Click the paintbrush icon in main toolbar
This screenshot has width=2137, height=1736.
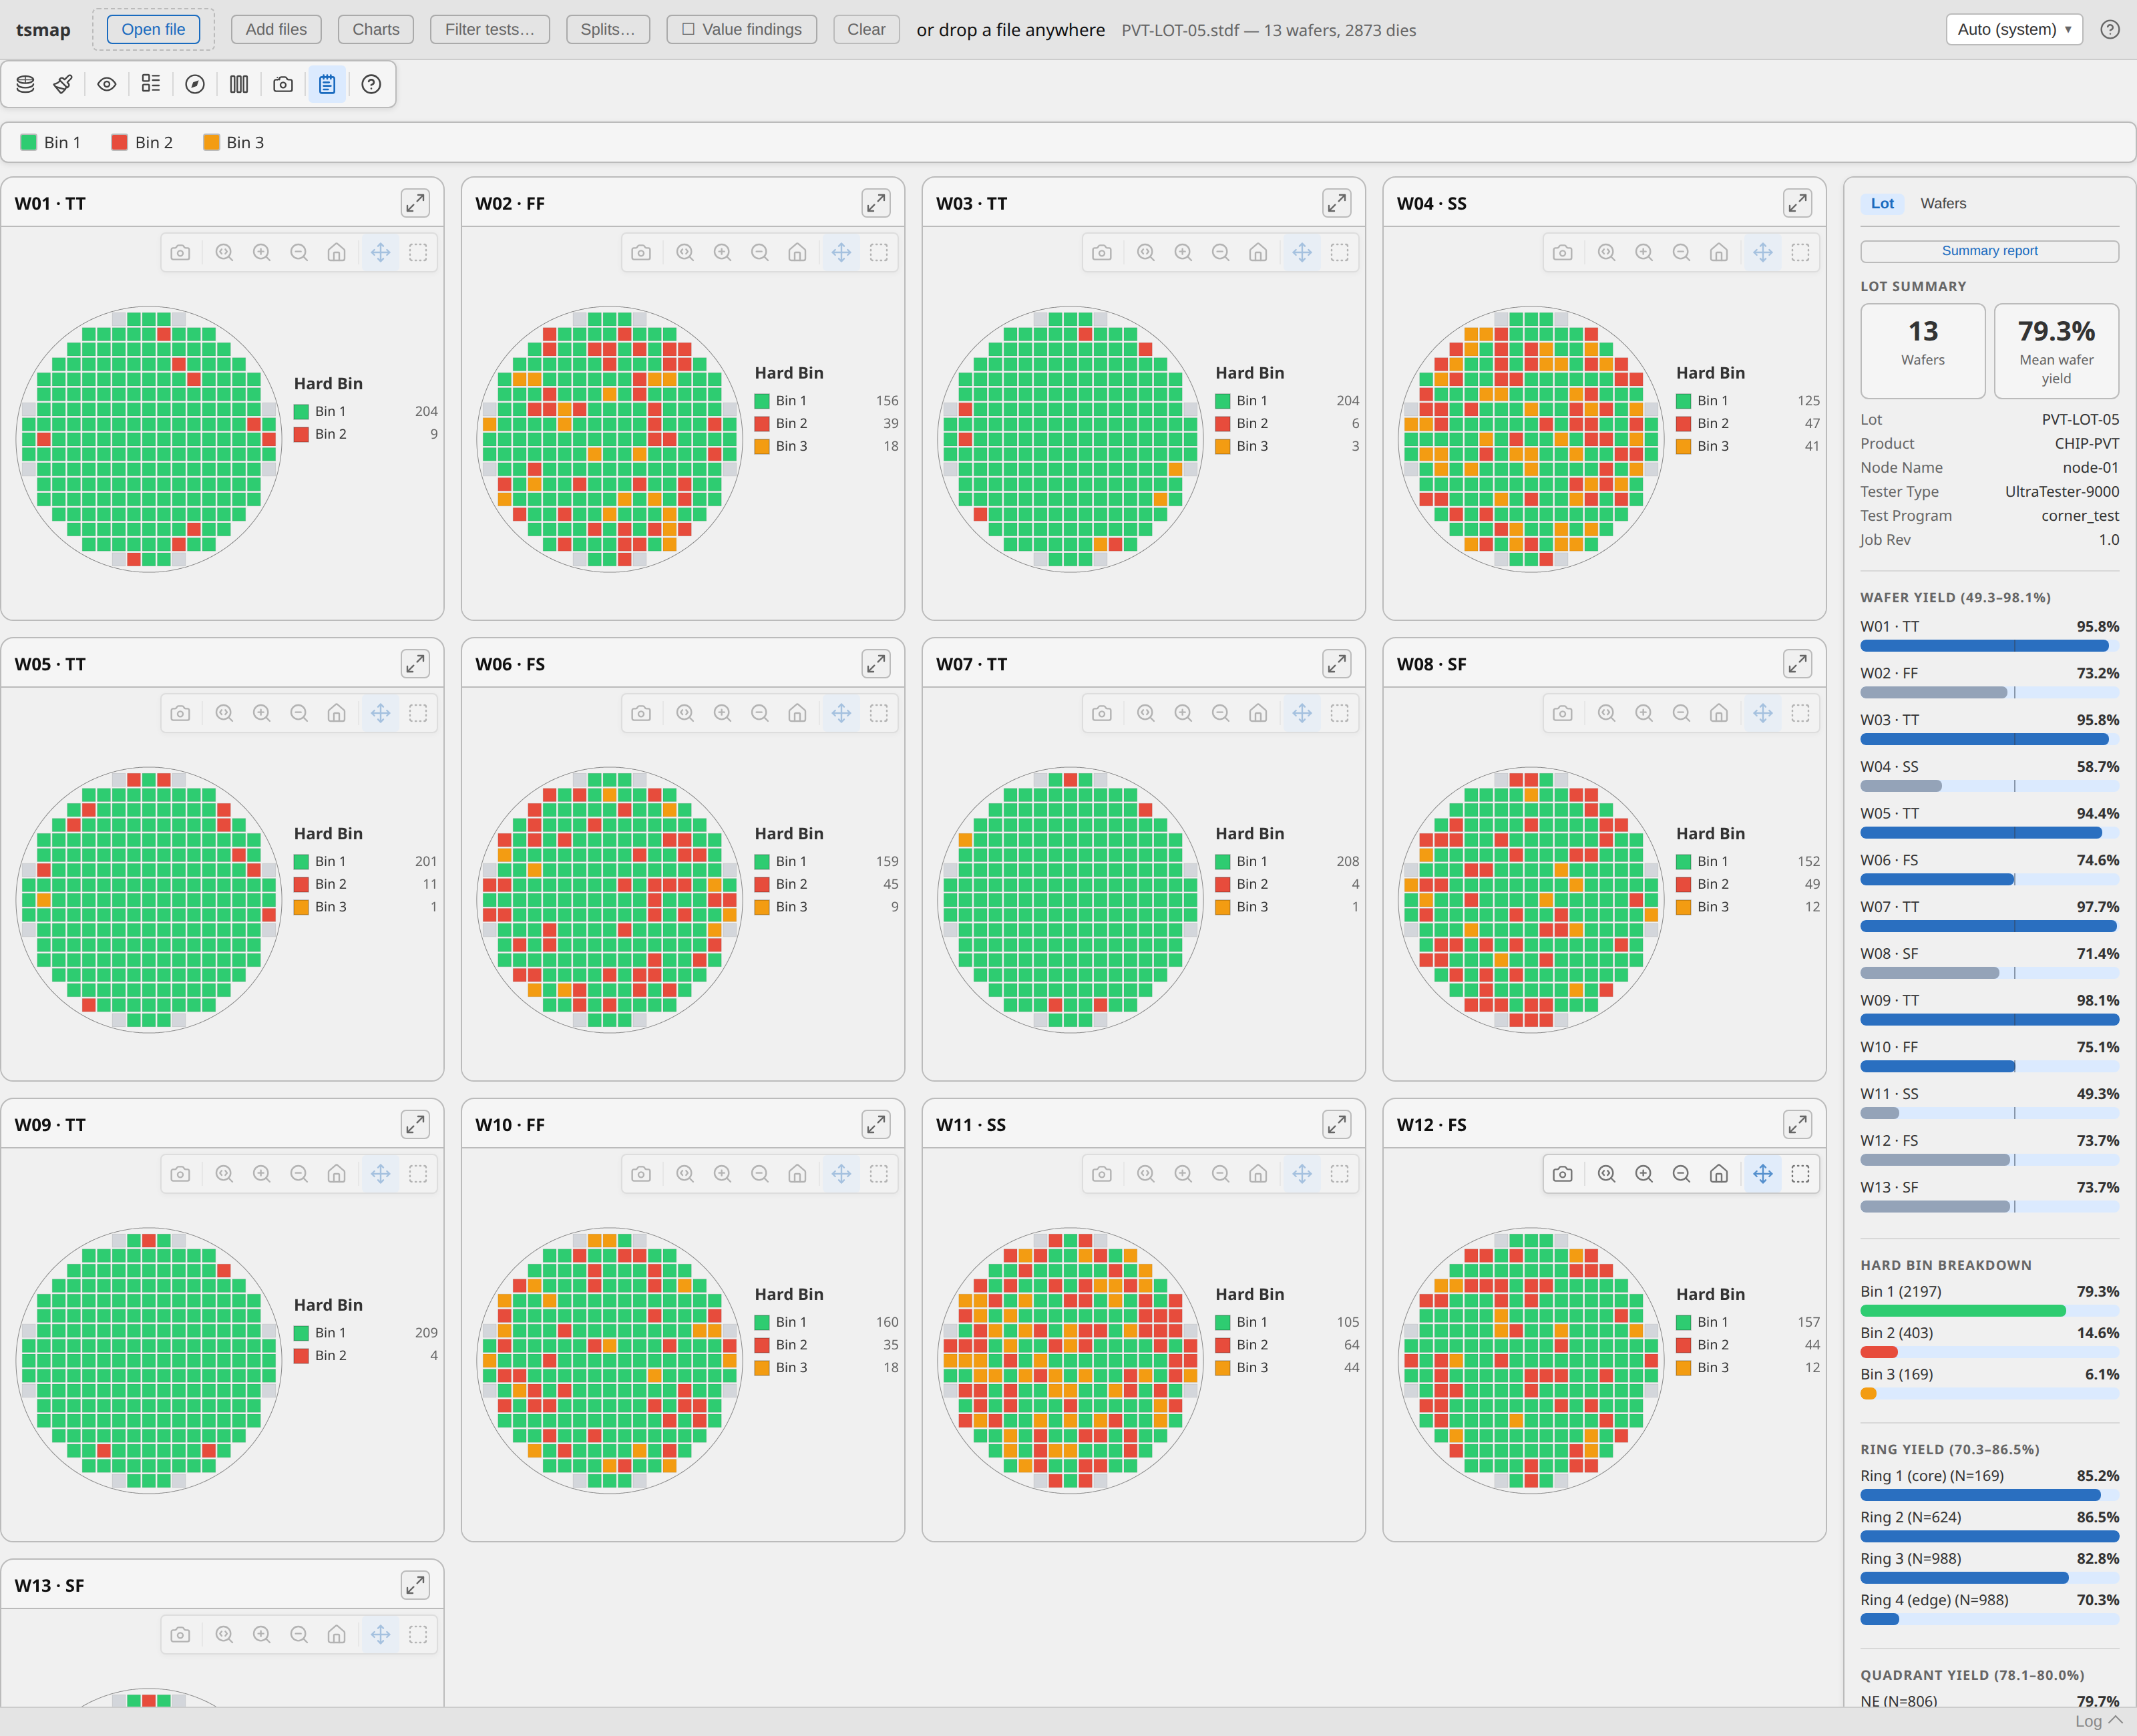[63, 84]
